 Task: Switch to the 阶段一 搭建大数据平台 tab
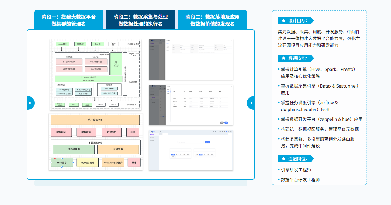click(69, 20)
